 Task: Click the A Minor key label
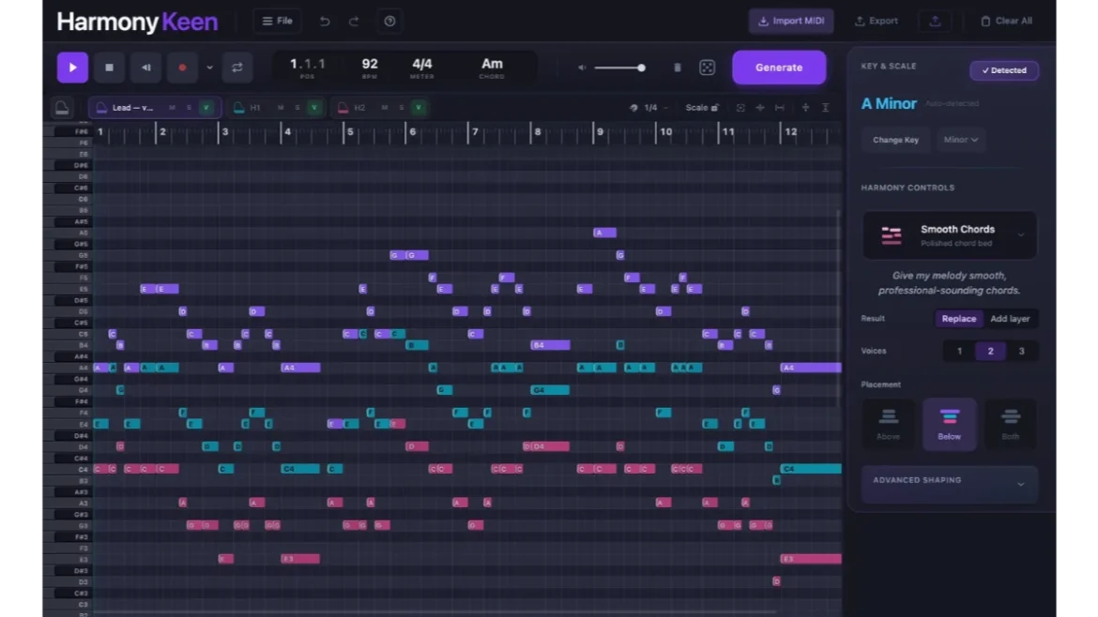pos(889,103)
